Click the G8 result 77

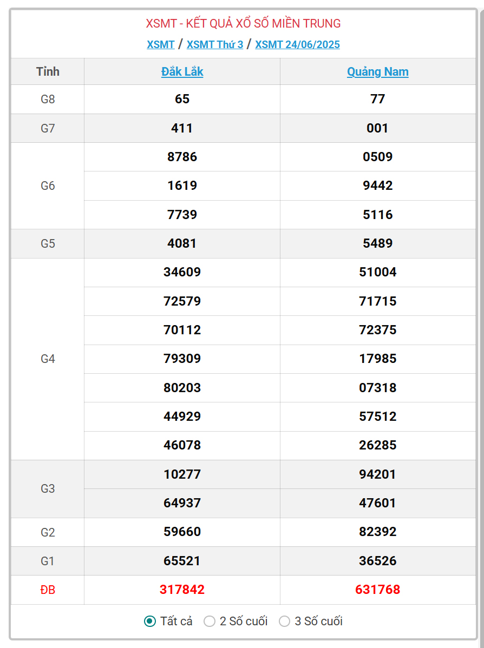coord(377,99)
